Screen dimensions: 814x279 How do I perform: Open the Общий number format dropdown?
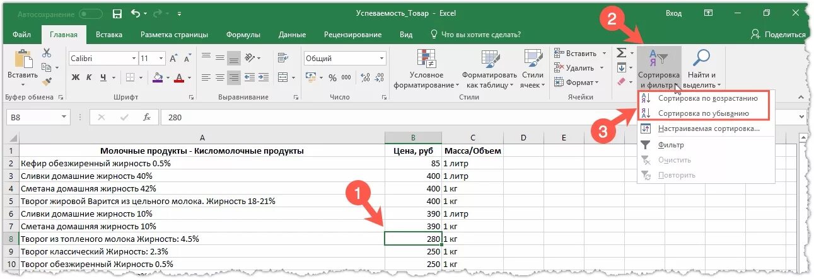pyautogui.click(x=381, y=58)
